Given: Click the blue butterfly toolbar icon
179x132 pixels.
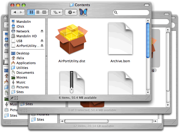Looking at the screenshot, I should (83, 12).
